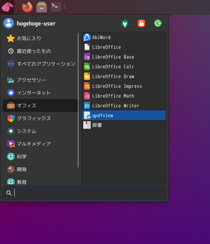Launch LibreOffice start center

tap(124, 47)
